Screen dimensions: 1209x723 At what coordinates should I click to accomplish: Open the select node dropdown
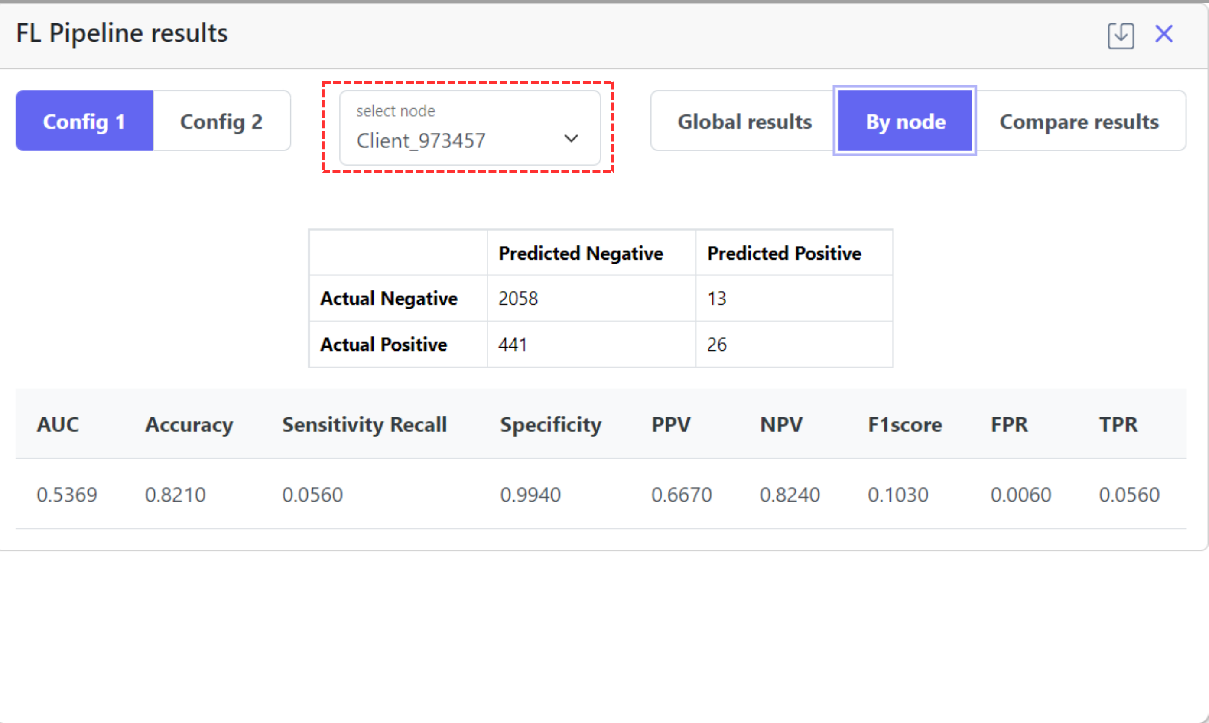click(469, 127)
